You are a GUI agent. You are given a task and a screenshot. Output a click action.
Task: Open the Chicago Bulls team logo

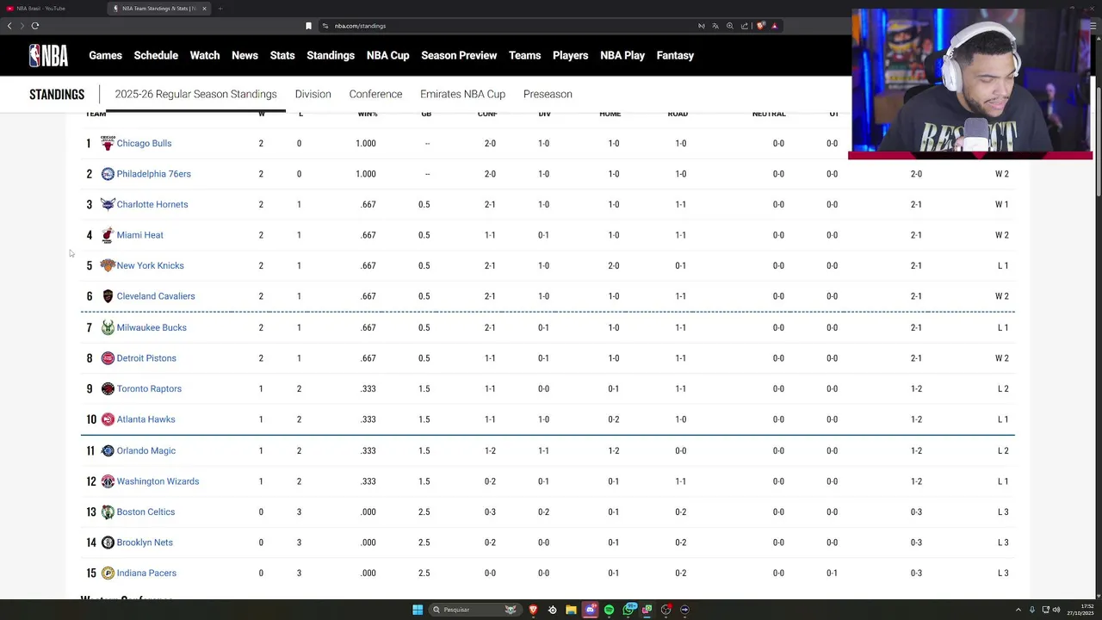[108, 143]
